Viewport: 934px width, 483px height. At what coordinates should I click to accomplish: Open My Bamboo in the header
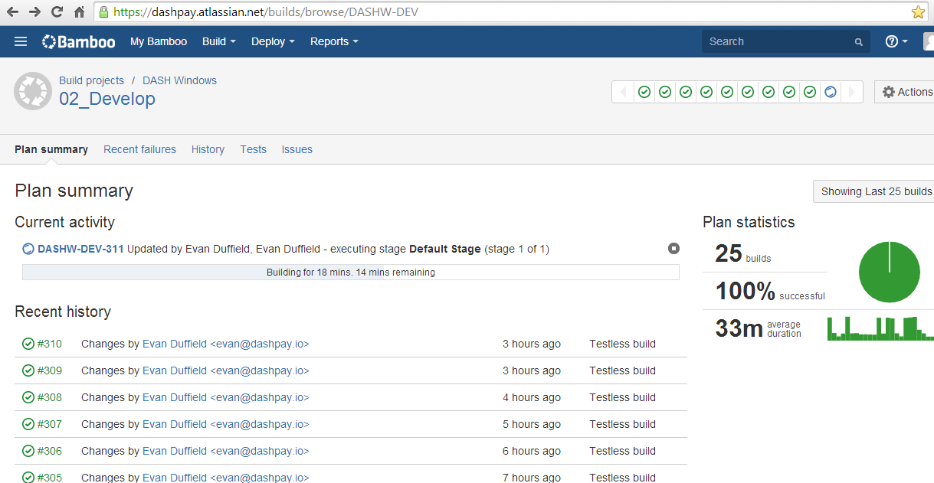coord(159,41)
